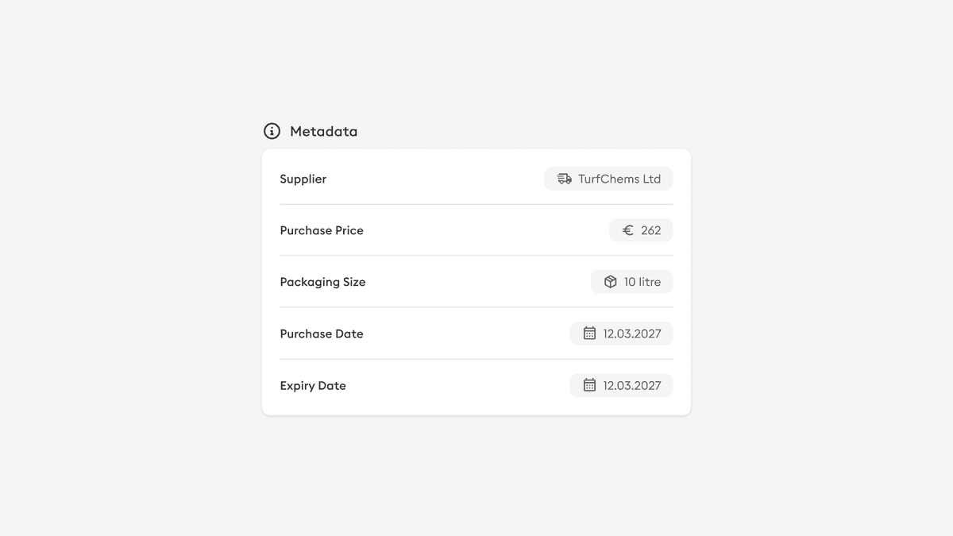Open the TurfChems Ltd supplier chip

tap(608, 179)
